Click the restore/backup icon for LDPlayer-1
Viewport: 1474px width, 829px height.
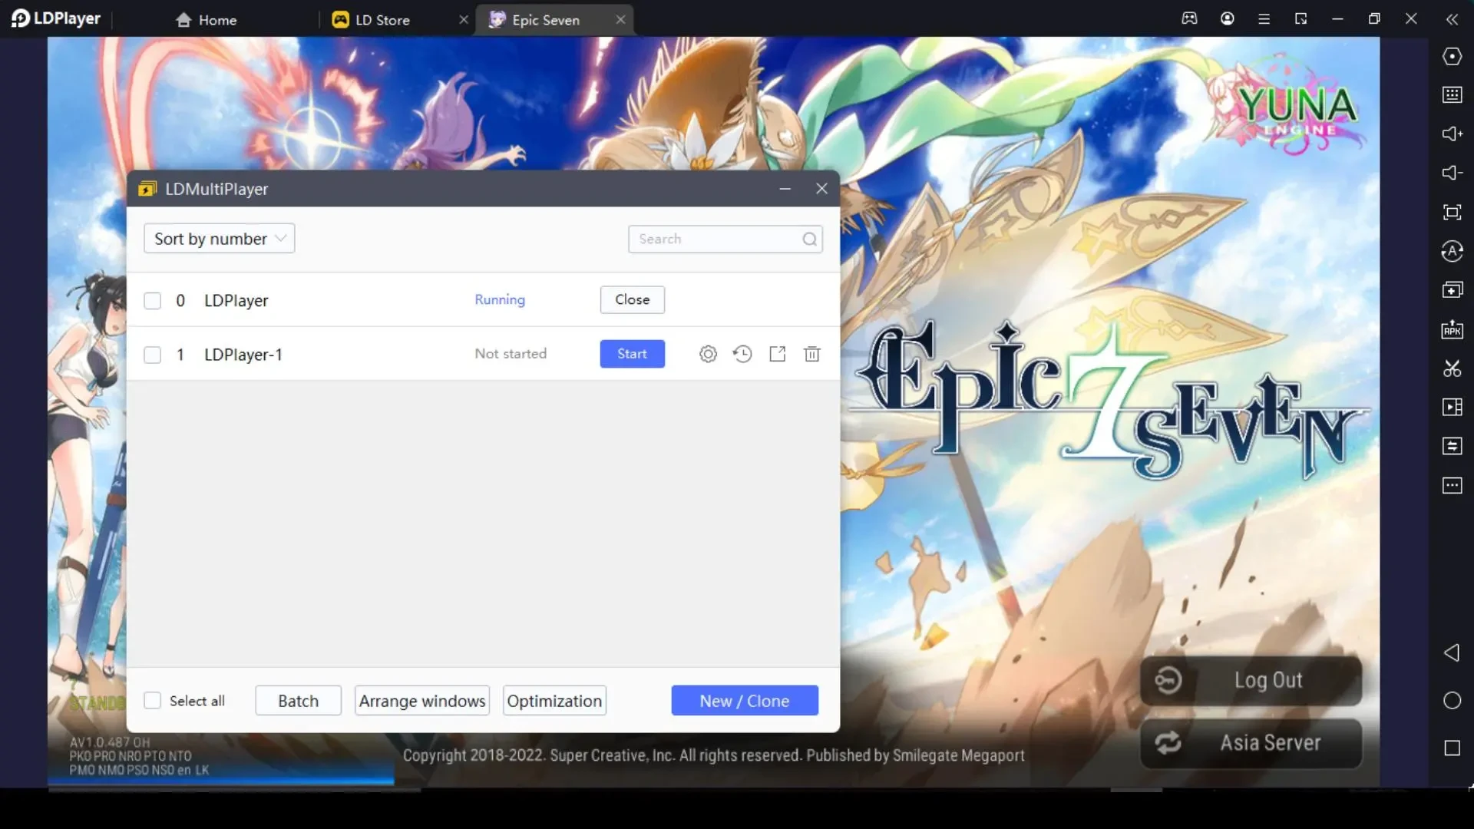coord(742,353)
